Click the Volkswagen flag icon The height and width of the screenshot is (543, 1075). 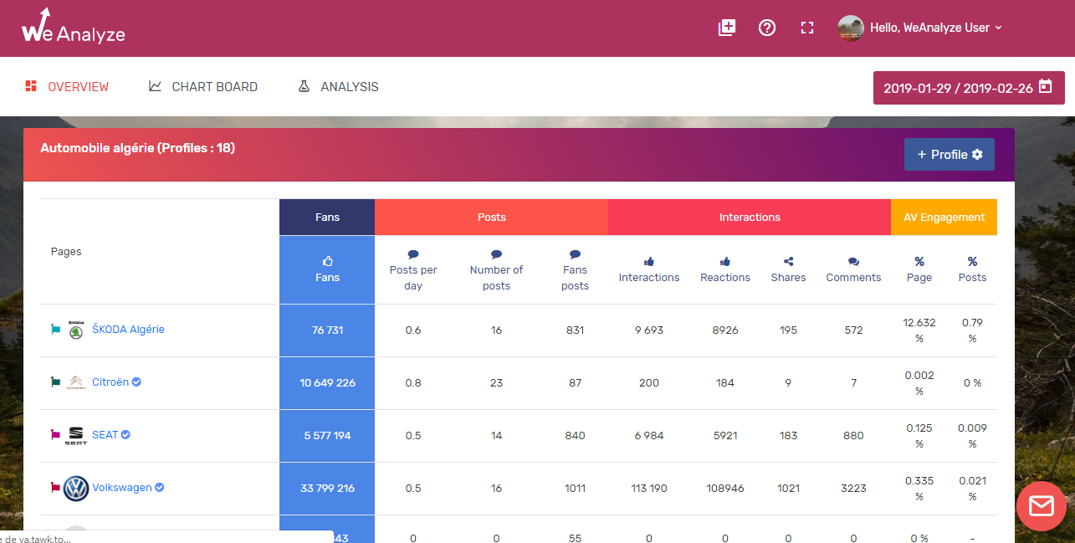tap(55, 488)
